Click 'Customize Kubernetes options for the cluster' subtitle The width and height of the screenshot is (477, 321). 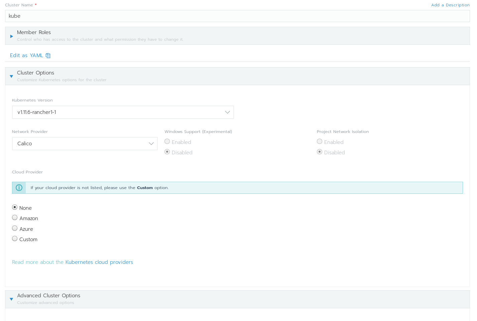coord(62,80)
